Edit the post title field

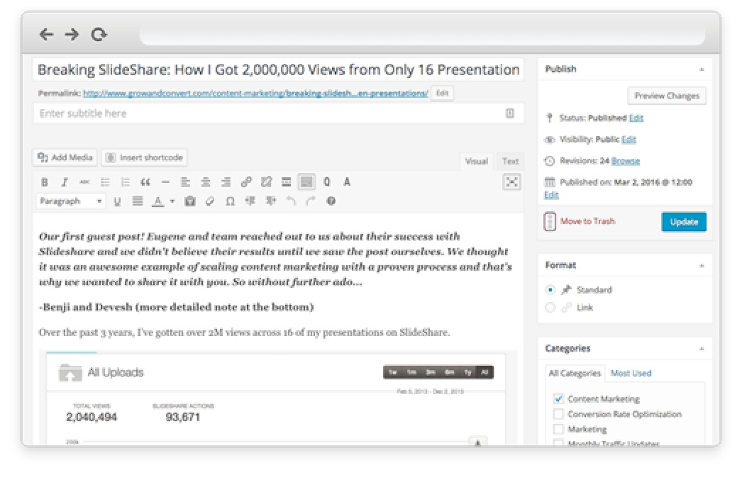pos(278,69)
